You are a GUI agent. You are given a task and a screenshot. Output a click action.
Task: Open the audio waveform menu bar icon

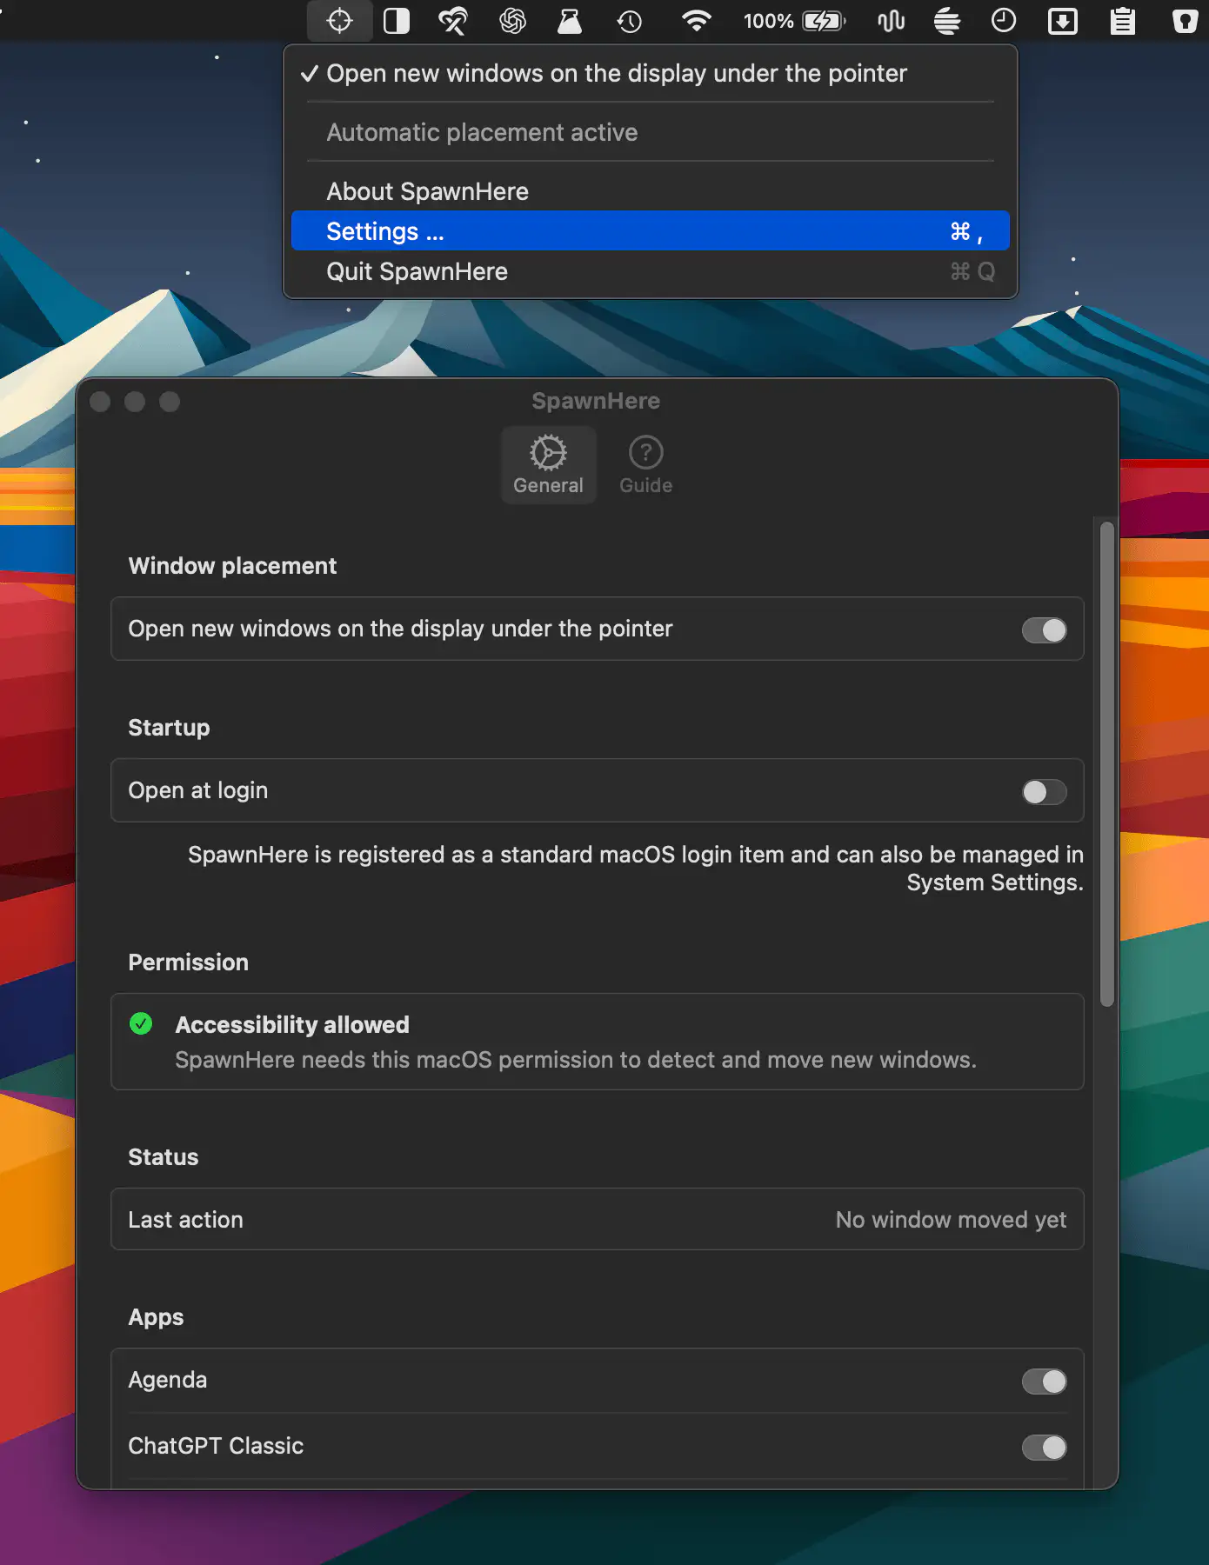tap(892, 21)
